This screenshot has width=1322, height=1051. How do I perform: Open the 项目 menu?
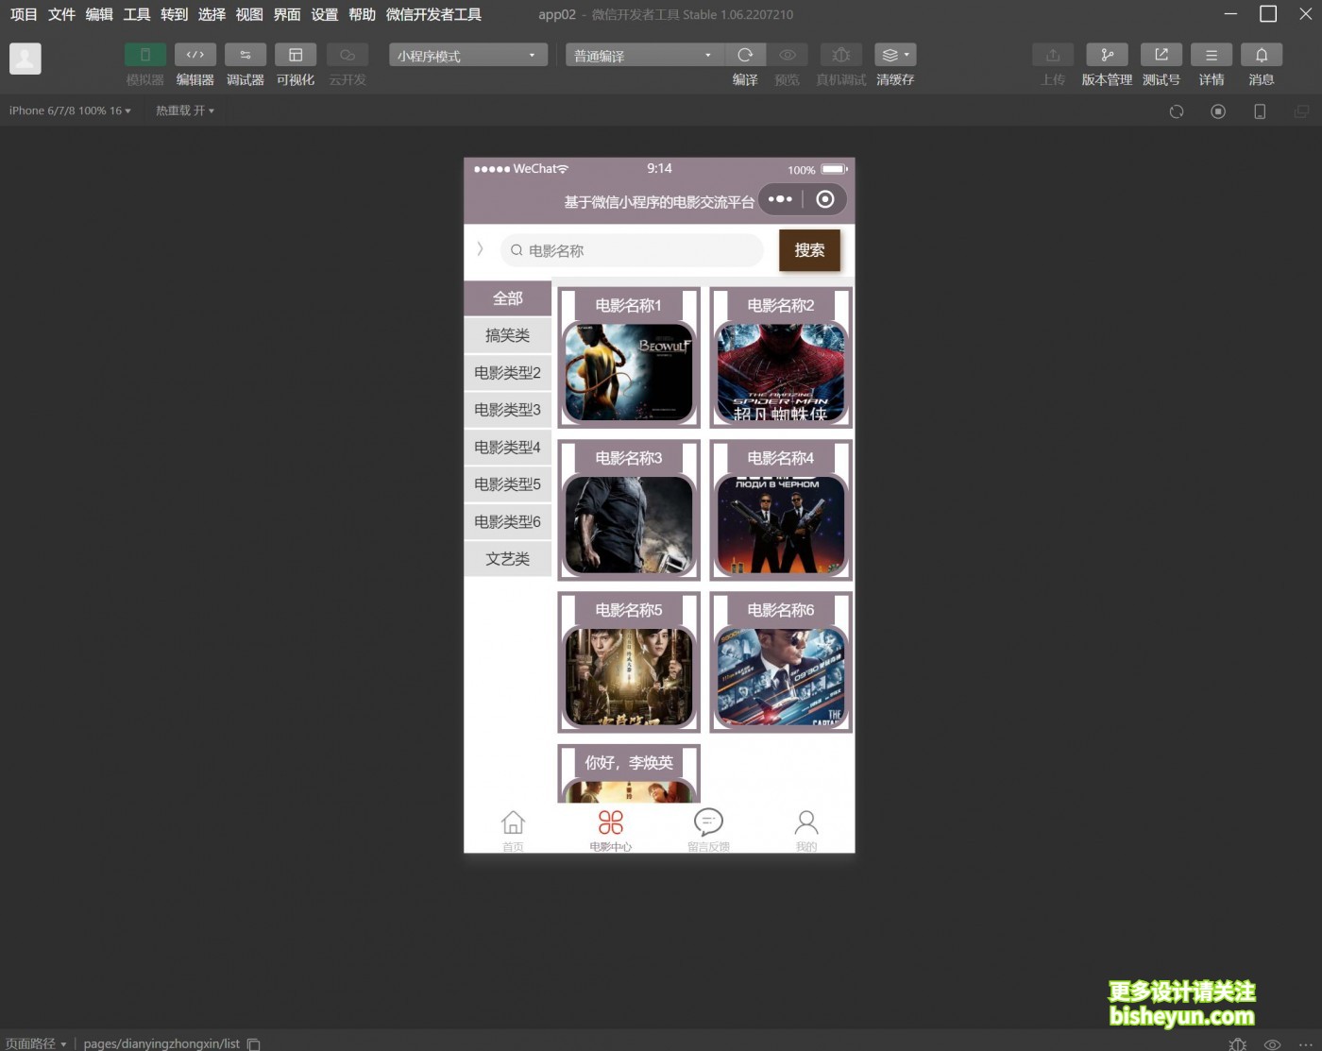(x=24, y=14)
